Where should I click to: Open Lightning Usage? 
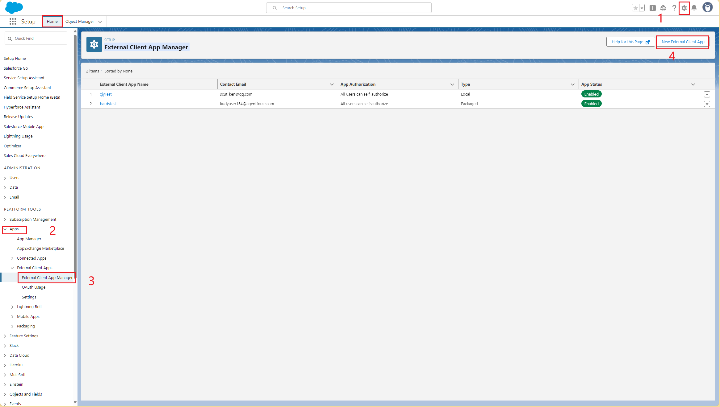pyautogui.click(x=18, y=136)
